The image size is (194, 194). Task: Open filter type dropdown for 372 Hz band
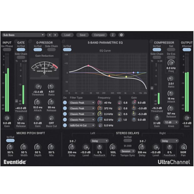pos(82,108)
